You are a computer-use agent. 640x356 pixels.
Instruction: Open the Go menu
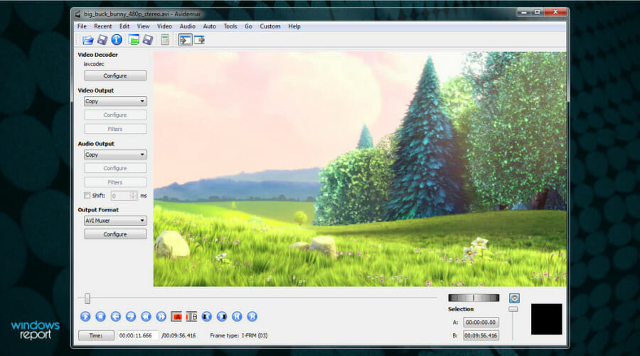point(248,26)
